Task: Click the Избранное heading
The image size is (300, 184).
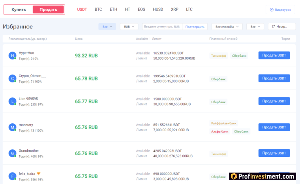Action: 18,26
